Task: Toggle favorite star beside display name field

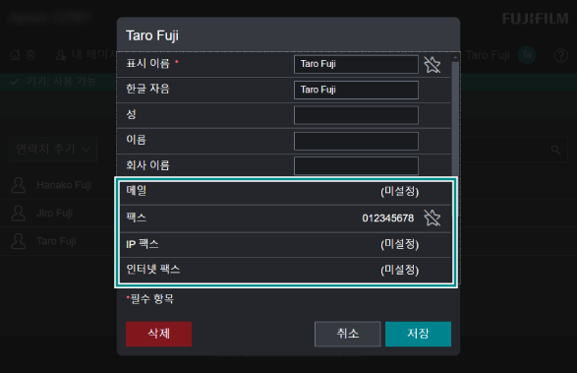Action: pos(433,65)
